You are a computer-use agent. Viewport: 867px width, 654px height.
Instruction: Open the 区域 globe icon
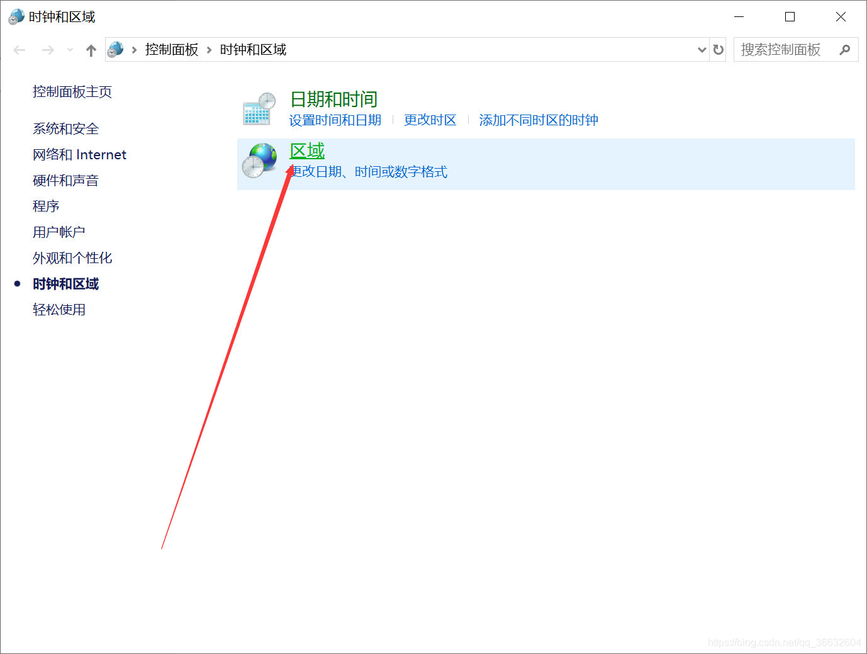click(259, 161)
